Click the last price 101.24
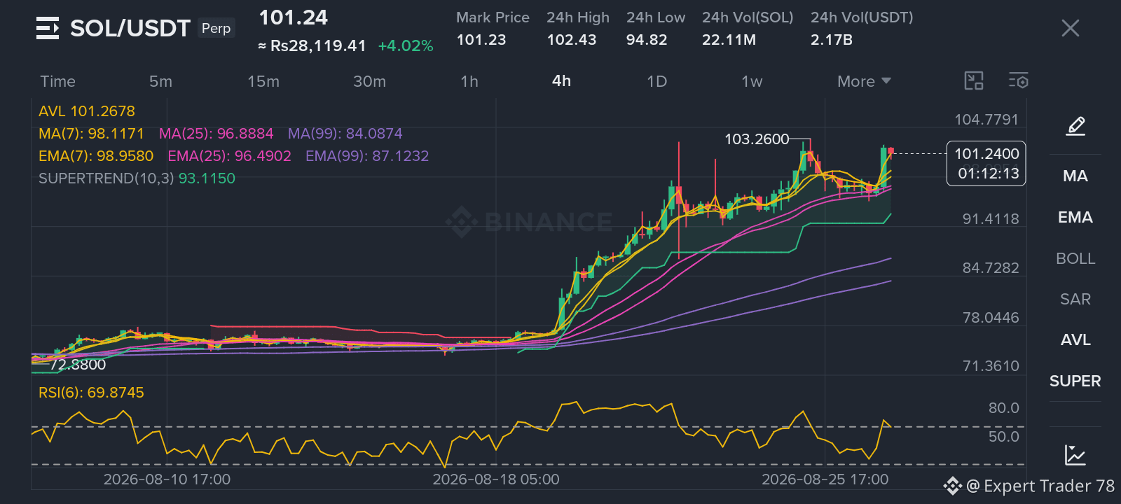The width and height of the screenshot is (1121, 504). [x=294, y=17]
